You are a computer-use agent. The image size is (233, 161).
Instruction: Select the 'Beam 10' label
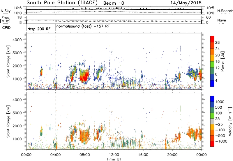tap(114, 3)
